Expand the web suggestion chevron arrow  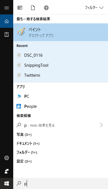(101, 125)
